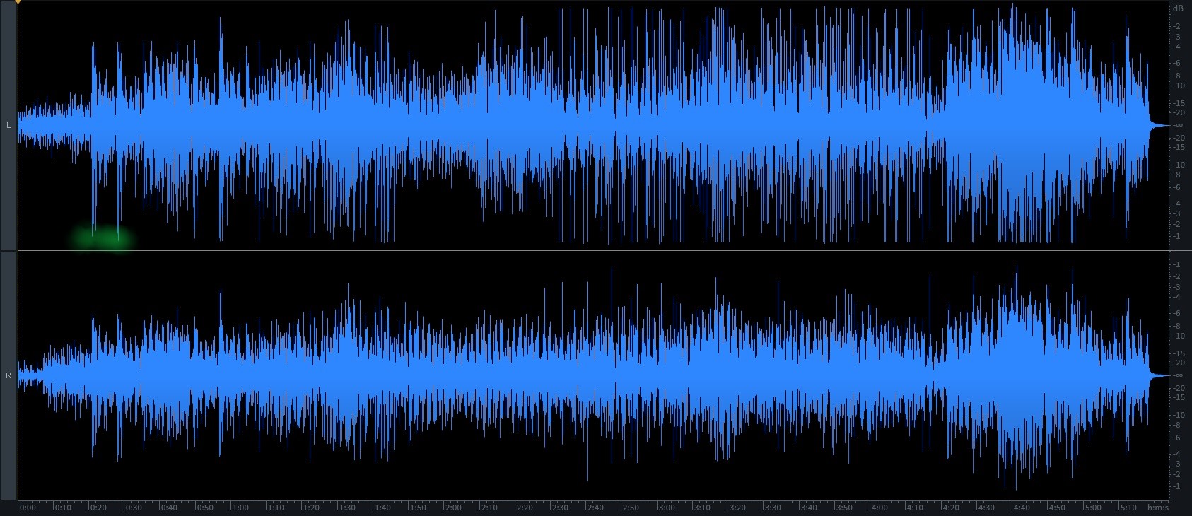Click the infinity mark on right channel dB scale

coord(1178,375)
